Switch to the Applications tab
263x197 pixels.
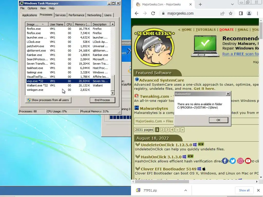pos(30,15)
